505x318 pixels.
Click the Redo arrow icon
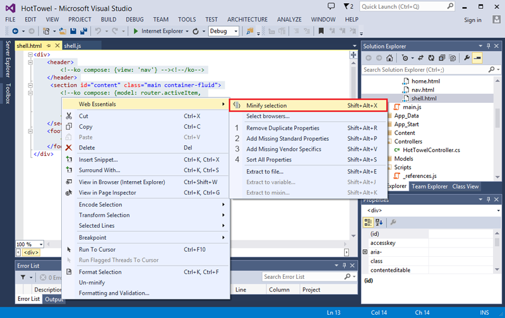click(x=115, y=31)
